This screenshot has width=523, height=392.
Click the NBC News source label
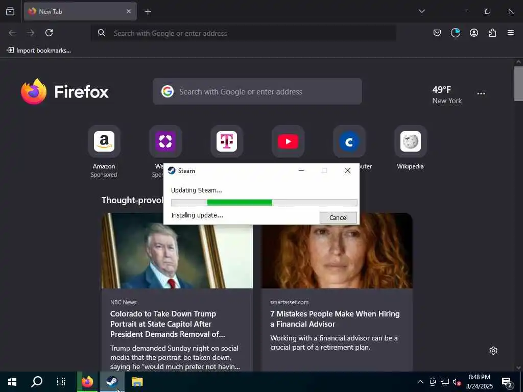(124, 302)
